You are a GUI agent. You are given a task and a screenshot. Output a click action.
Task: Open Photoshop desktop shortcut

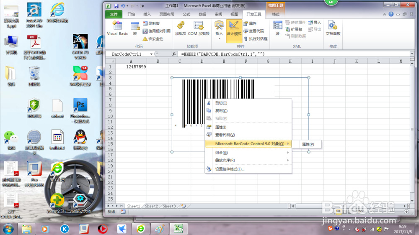[x=80, y=111]
